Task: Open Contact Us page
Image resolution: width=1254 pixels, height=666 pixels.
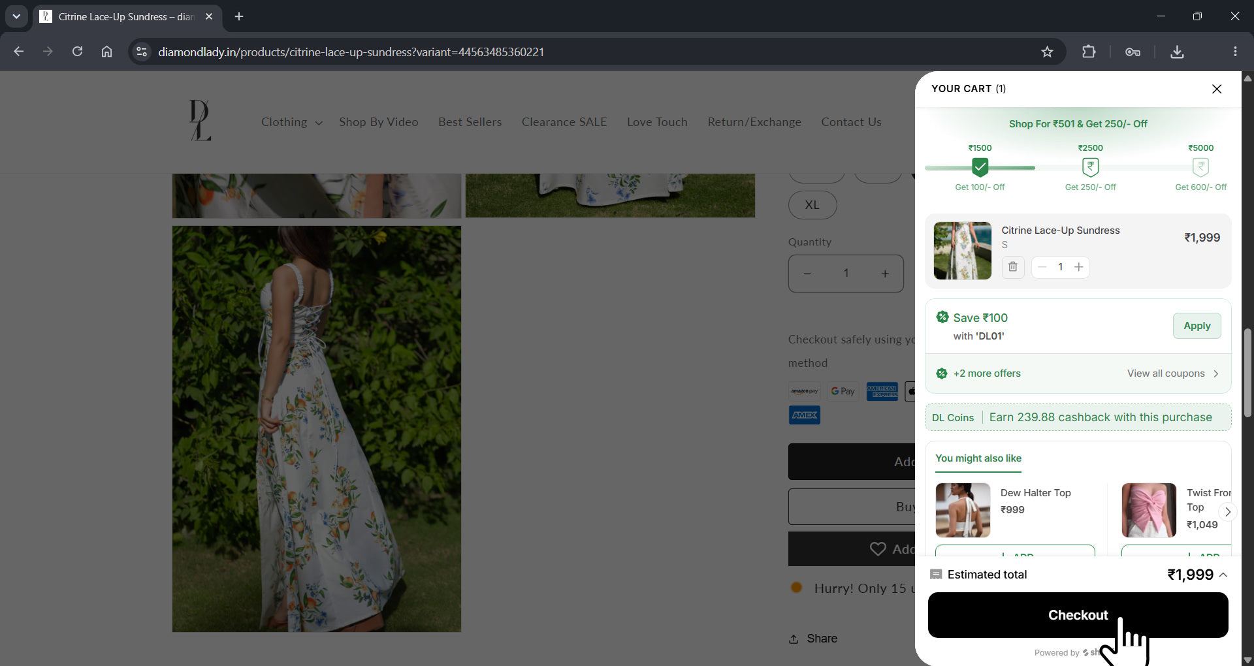Action: point(851,122)
